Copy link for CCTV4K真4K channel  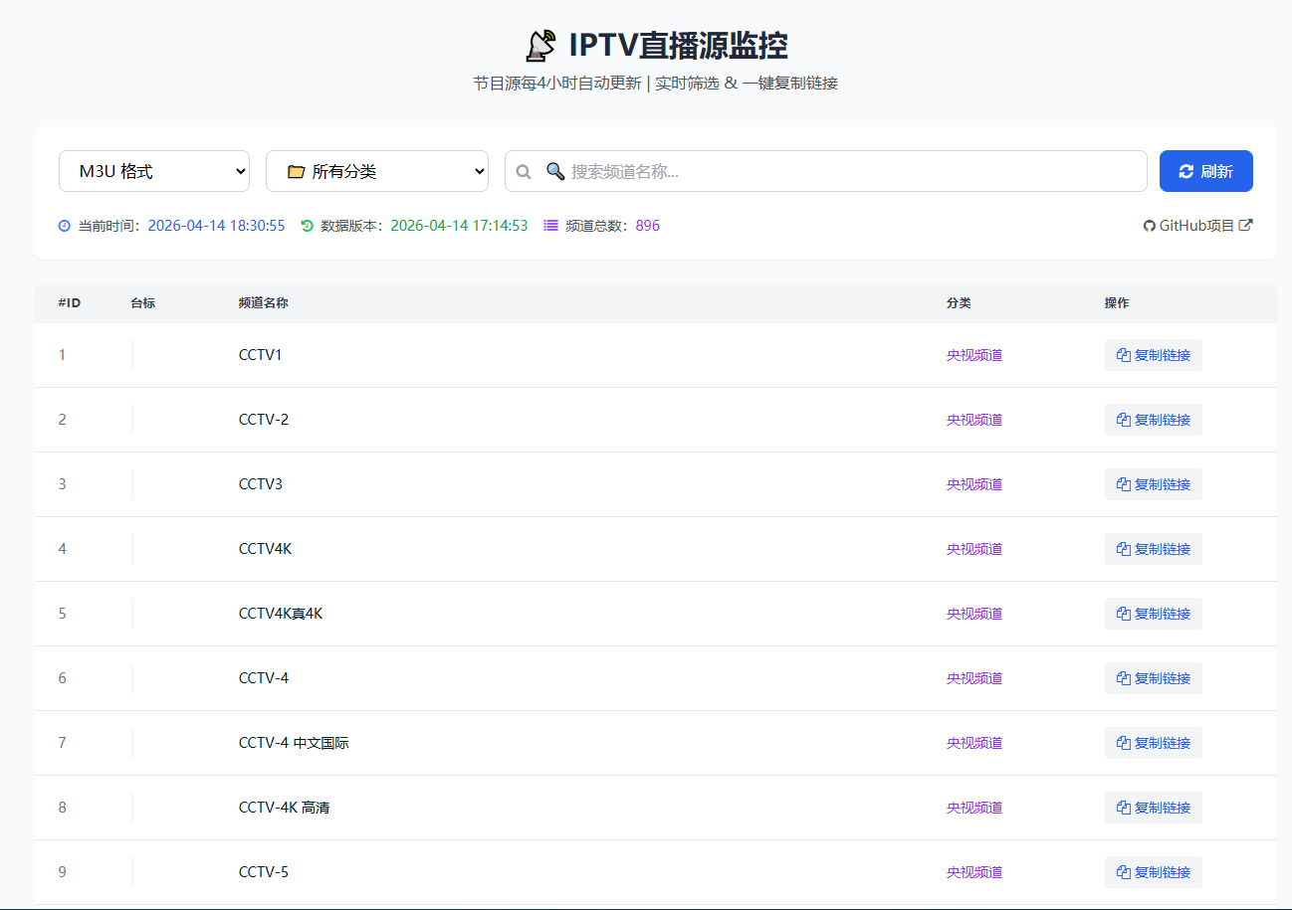[x=1154, y=614]
